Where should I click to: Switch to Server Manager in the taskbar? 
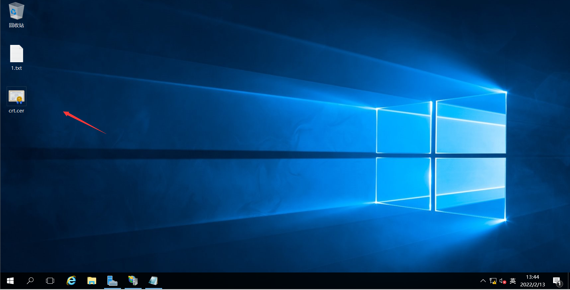point(112,281)
